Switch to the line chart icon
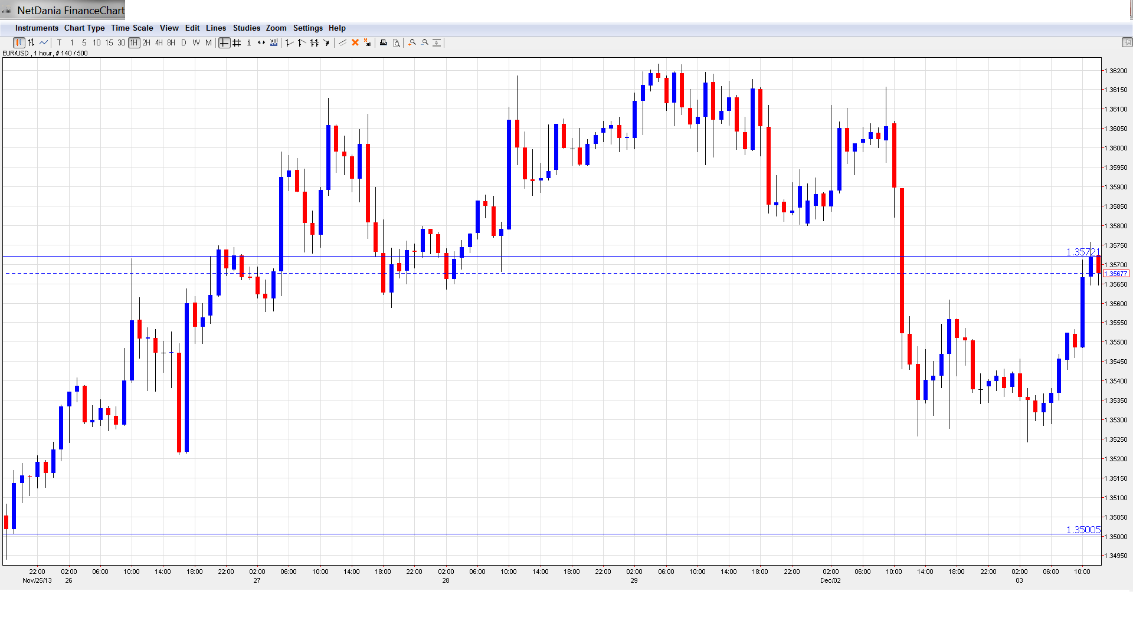Viewport: 1133px width, 637px height. coord(44,42)
